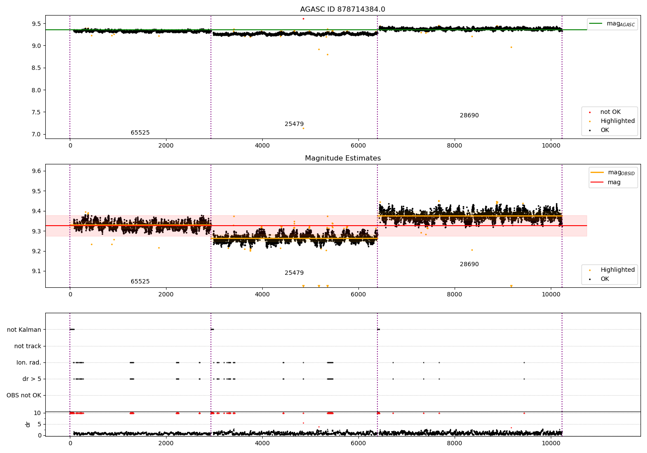This screenshot has height=453, width=647.
Task: Click x-tick 10000 on the bottom plot
Action: pyautogui.click(x=550, y=443)
